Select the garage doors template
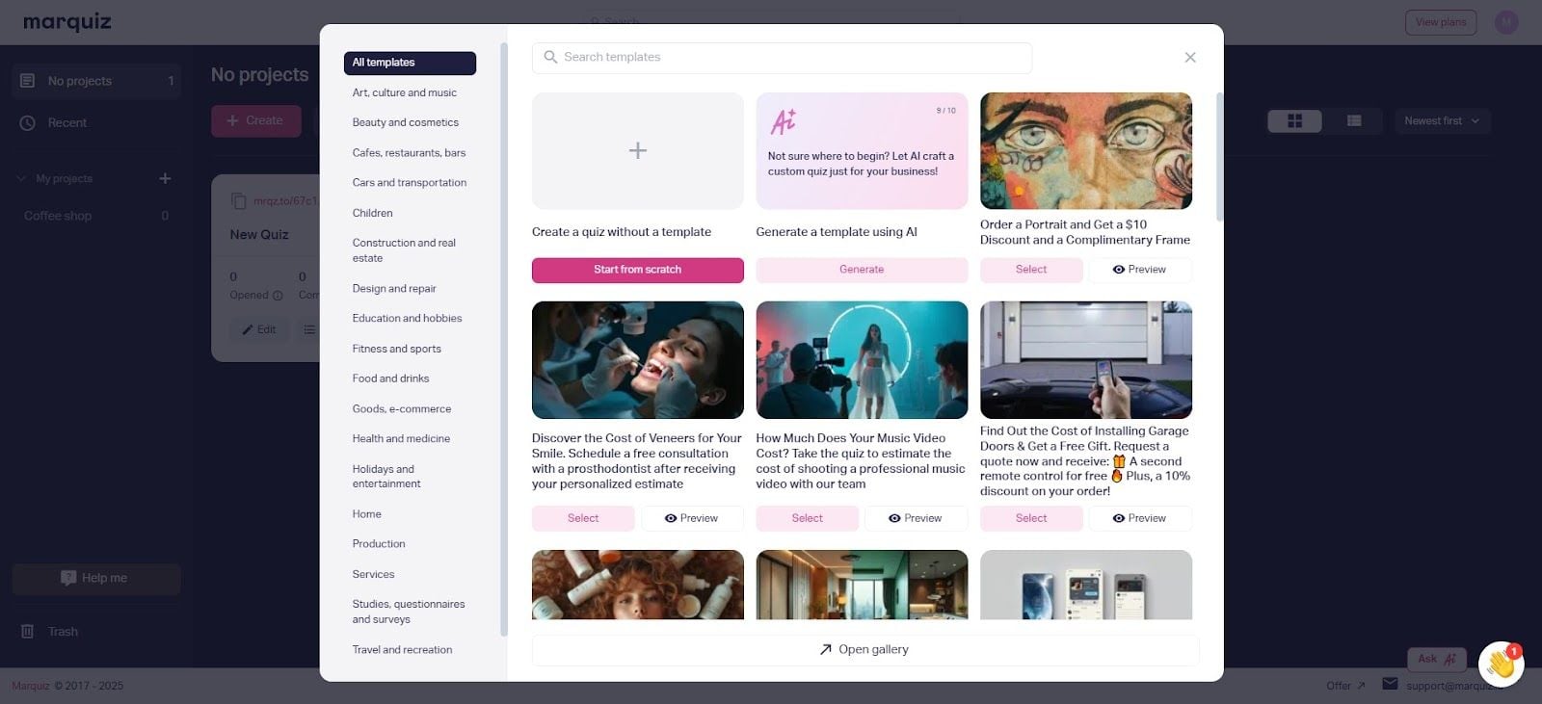The width and height of the screenshot is (1542, 704). [x=1031, y=518]
